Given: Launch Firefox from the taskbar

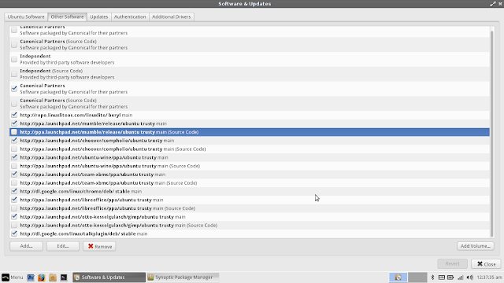Looking at the screenshot, I should [x=42, y=277].
